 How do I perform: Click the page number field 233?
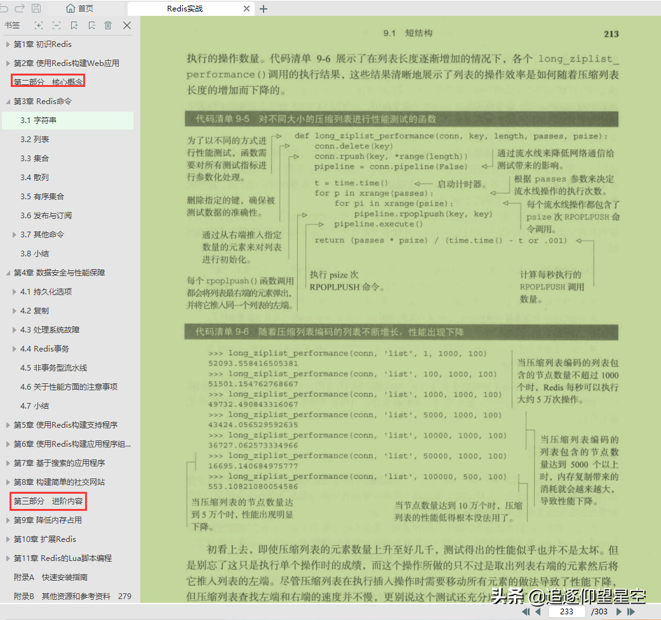[x=566, y=612]
